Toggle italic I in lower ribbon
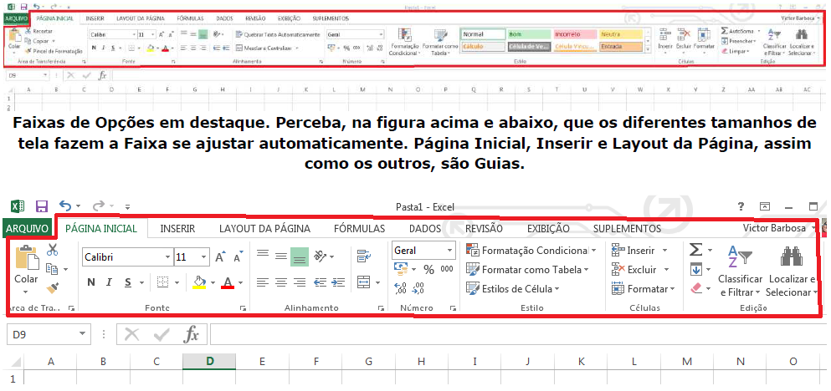 109,282
